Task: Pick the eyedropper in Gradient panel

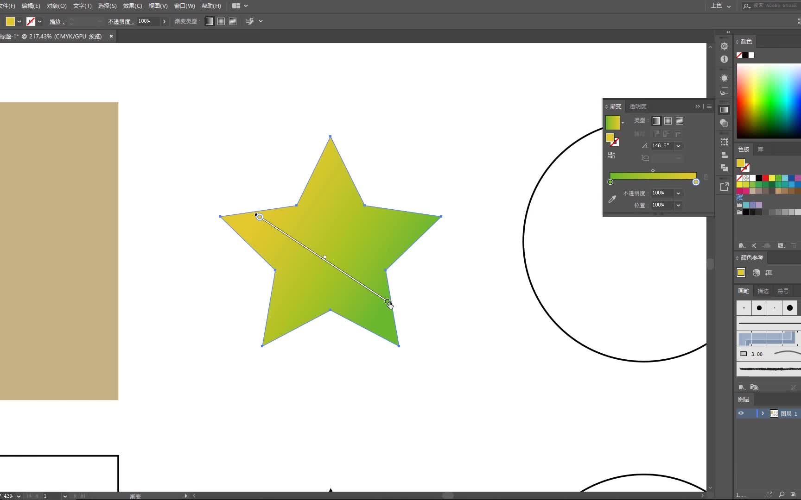Action: coord(612,199)
